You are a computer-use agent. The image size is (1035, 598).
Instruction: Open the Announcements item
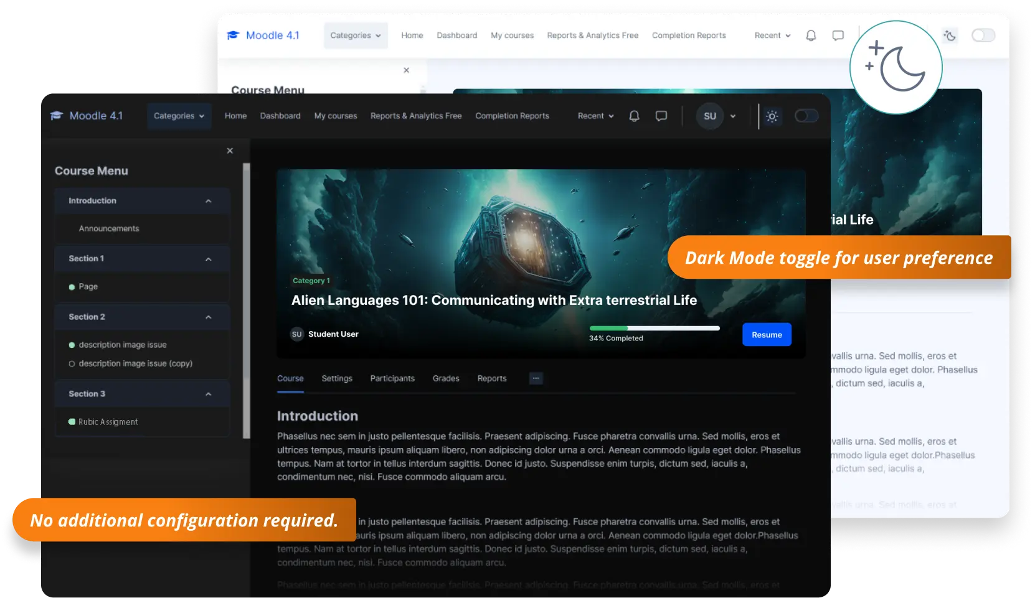pyautogui.click(x=109, y=229)
